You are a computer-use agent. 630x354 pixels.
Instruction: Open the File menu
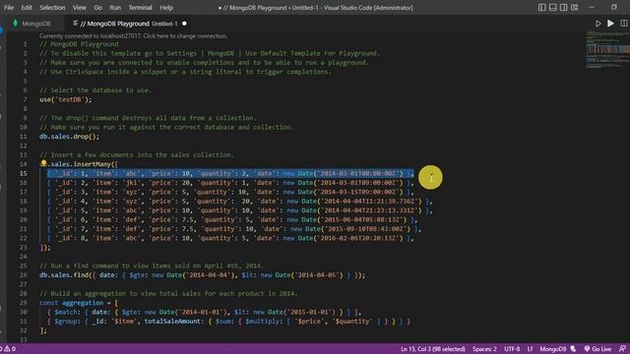coord(9,8)
